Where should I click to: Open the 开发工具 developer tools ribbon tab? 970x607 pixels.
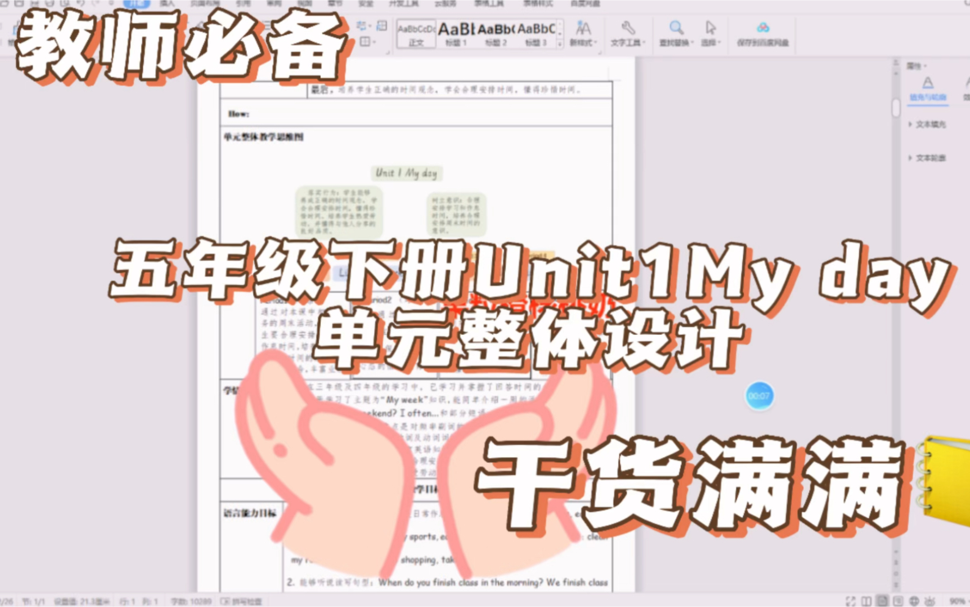point(404,4)
